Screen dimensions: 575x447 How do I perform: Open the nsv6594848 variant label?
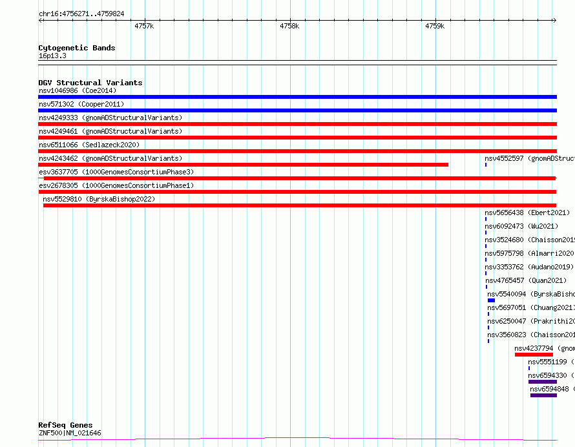[552, 389]
